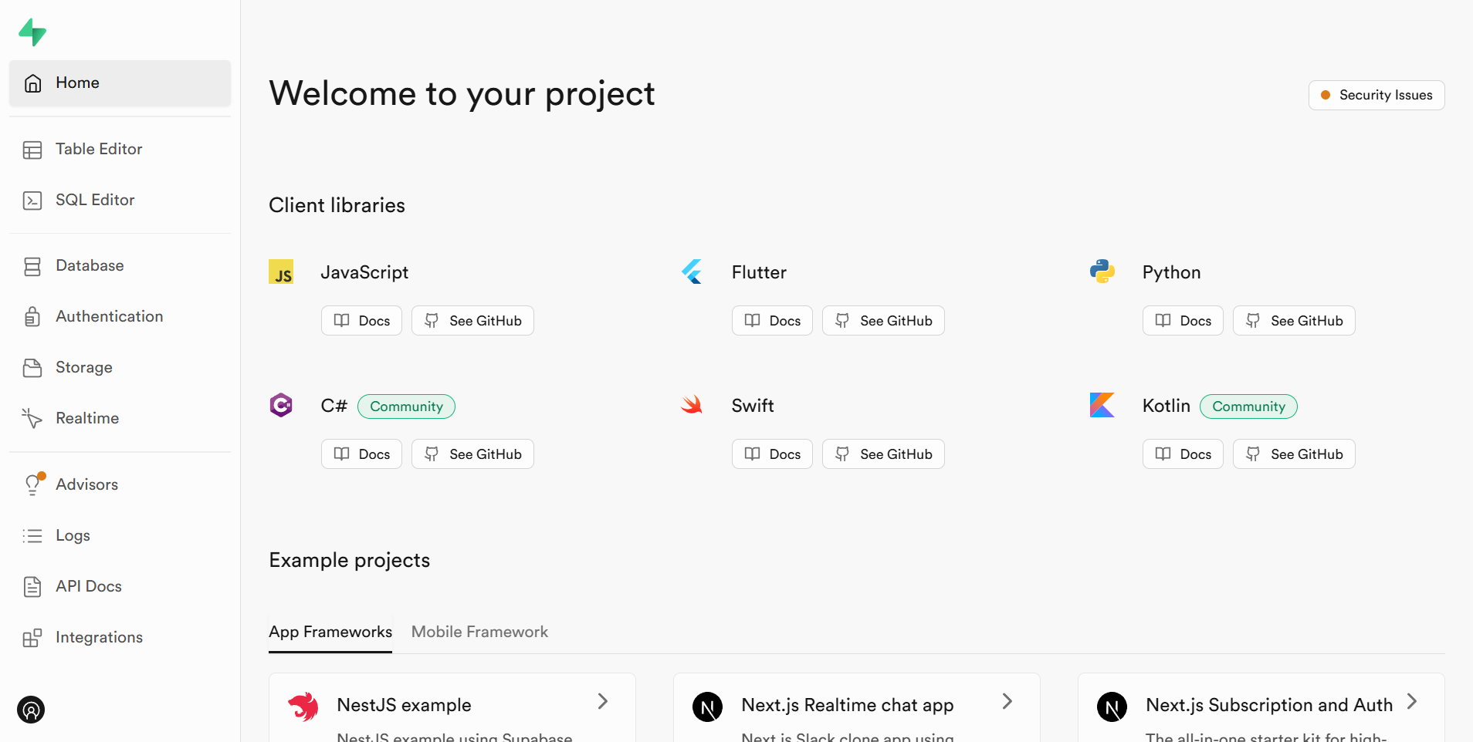Select the Table Editor in the sidebar
Image resolution: width=1473 pixels, height=742 pixels.
99,149
